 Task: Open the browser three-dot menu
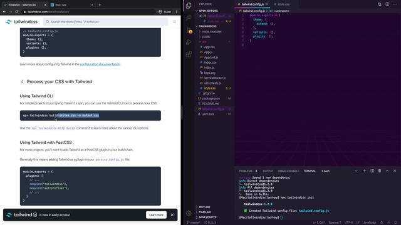click(177, 12)
